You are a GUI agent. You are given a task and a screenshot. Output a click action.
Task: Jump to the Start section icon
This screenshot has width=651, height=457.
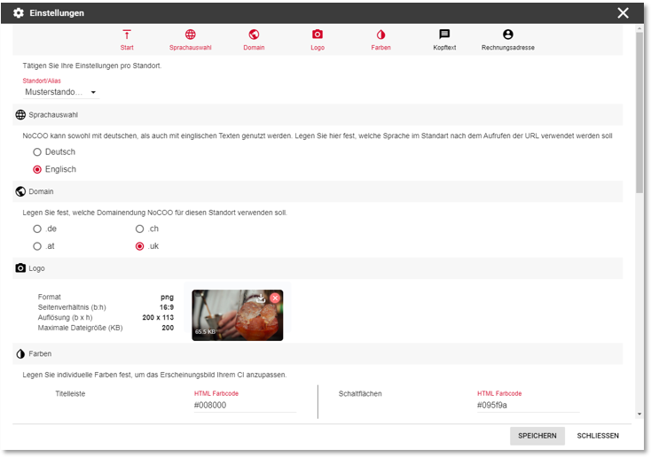pyautogui.click(x=127, y=35)
